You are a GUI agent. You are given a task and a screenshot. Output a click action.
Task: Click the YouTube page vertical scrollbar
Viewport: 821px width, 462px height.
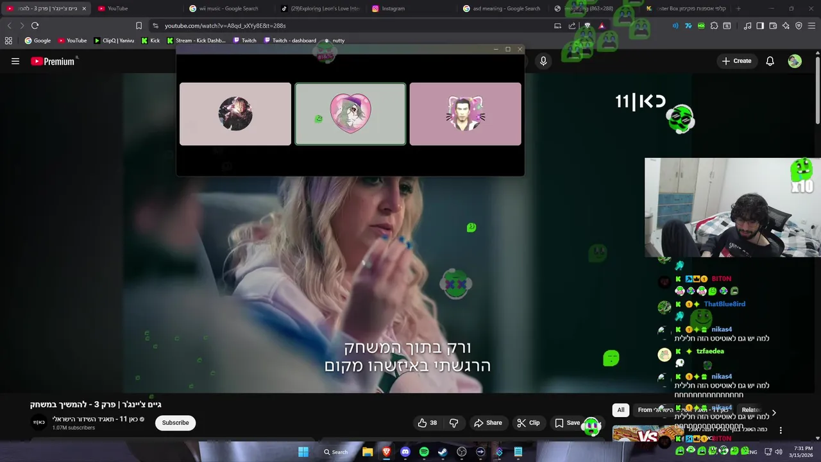coord(817,90)
